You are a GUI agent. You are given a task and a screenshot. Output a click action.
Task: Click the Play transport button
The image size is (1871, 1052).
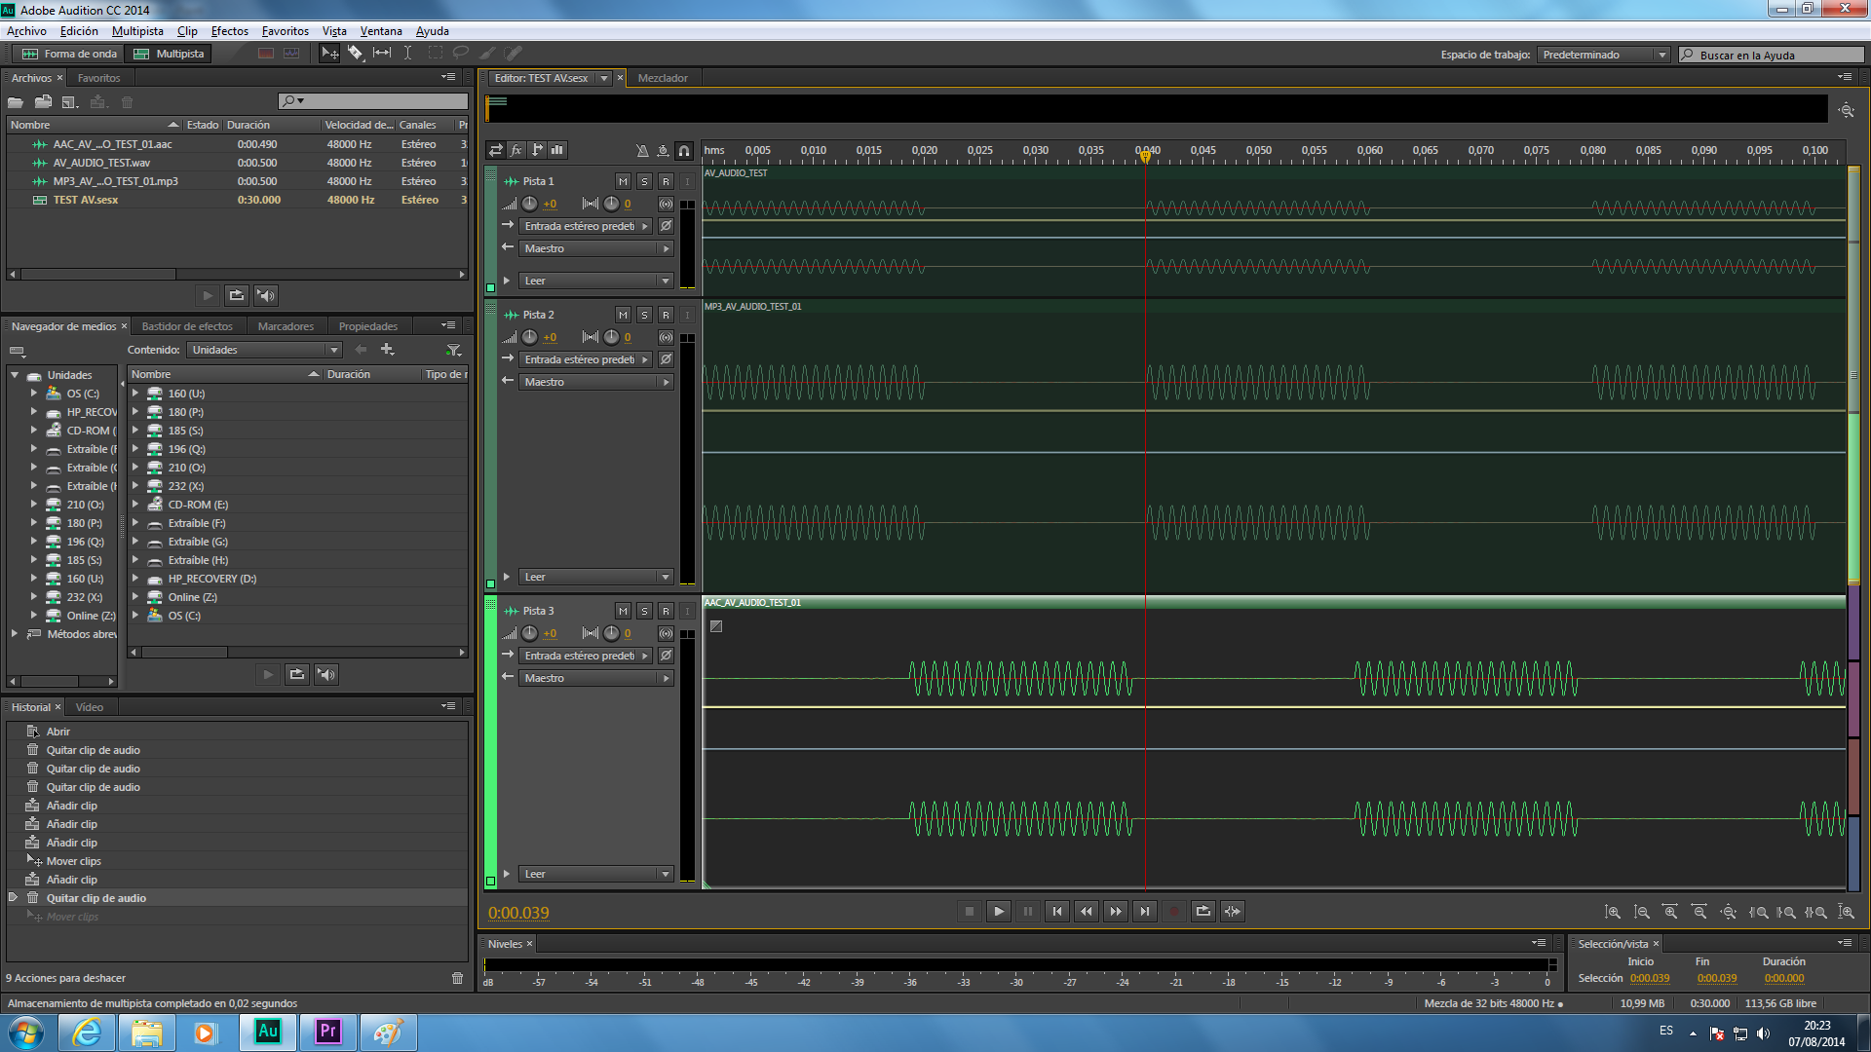pos(999,912)
